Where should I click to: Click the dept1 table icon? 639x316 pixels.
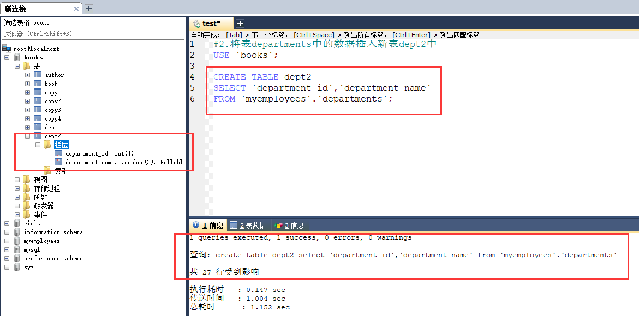pos(38,127)
